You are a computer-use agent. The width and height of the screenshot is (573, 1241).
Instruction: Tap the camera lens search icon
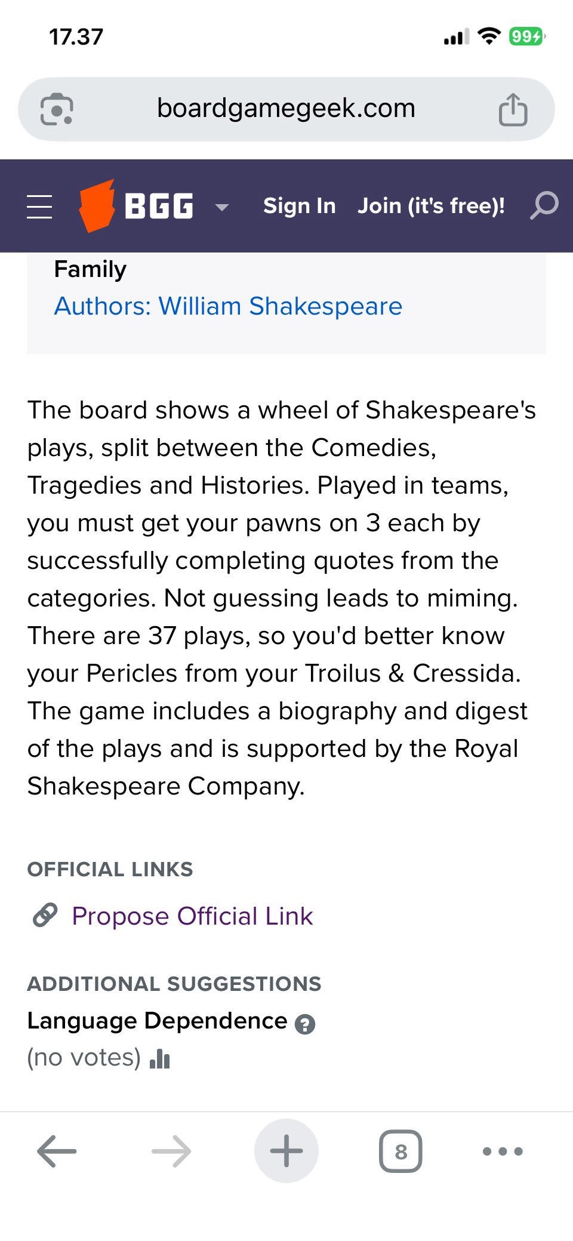coord(56,109)
